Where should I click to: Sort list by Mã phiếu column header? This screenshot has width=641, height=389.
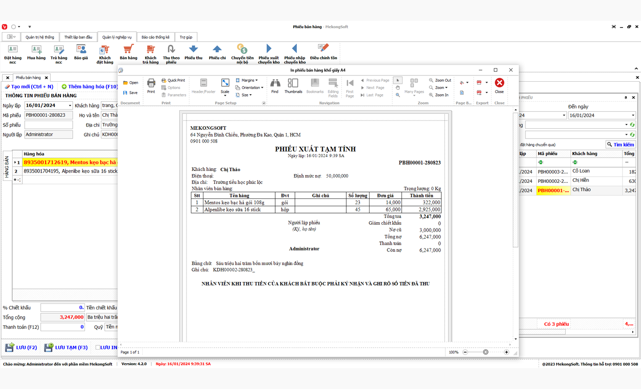[553, 154]
